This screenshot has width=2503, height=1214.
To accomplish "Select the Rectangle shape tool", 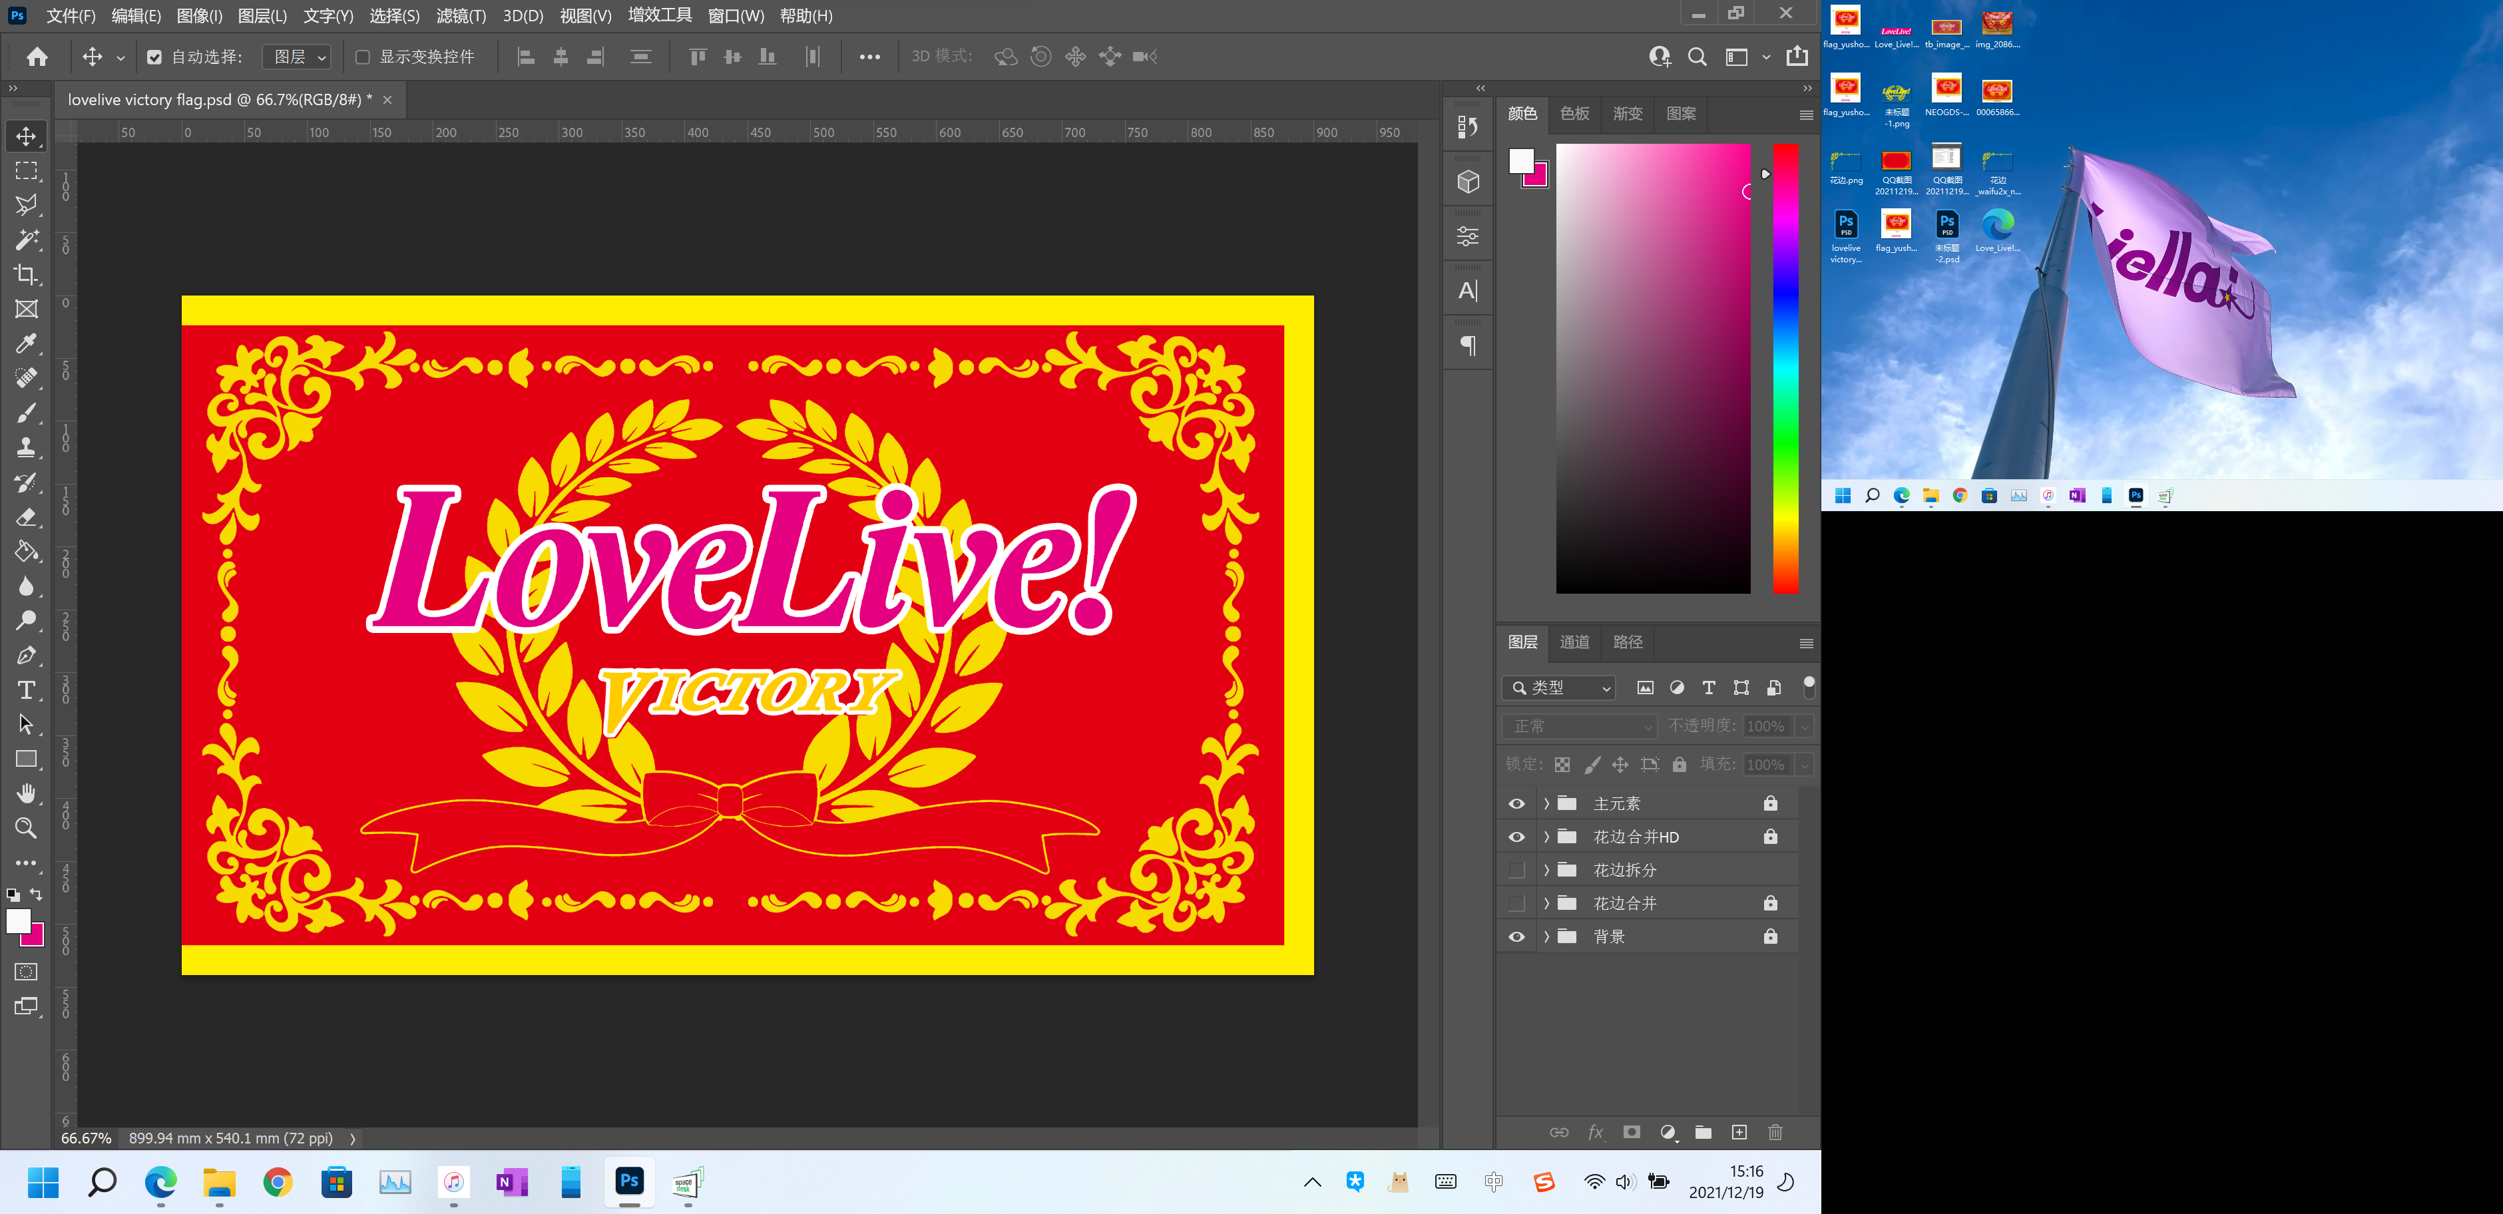I will point(26,759).
